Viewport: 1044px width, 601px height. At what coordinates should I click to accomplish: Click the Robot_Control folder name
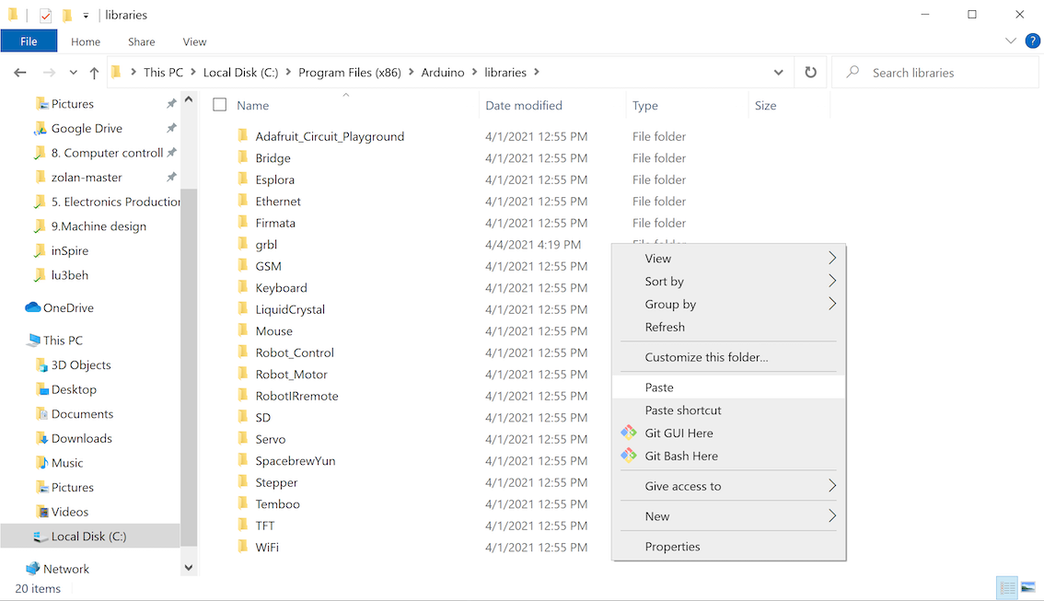(295, 353)
